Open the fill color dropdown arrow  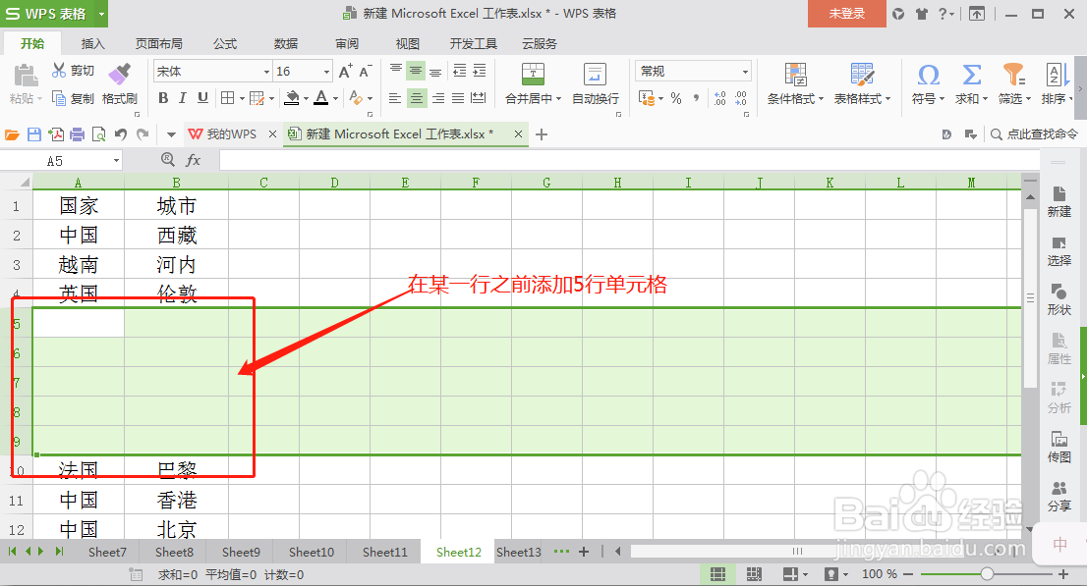(306, 98)
